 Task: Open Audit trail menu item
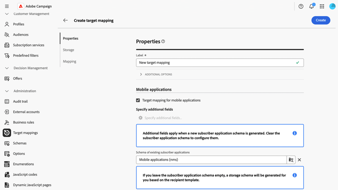coord(20,102)
